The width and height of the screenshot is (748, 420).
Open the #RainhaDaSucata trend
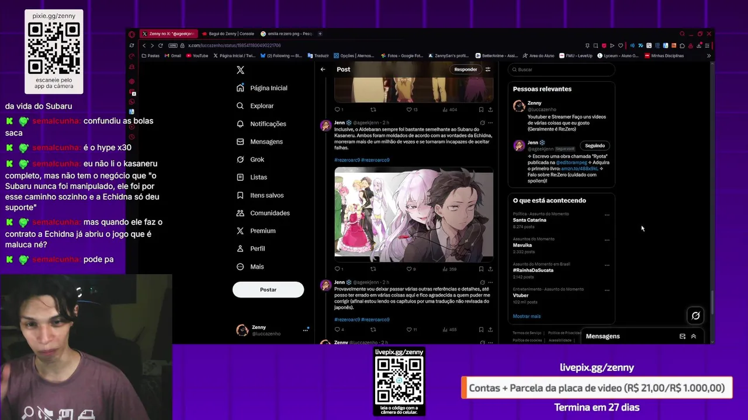[x=533, y=270]
